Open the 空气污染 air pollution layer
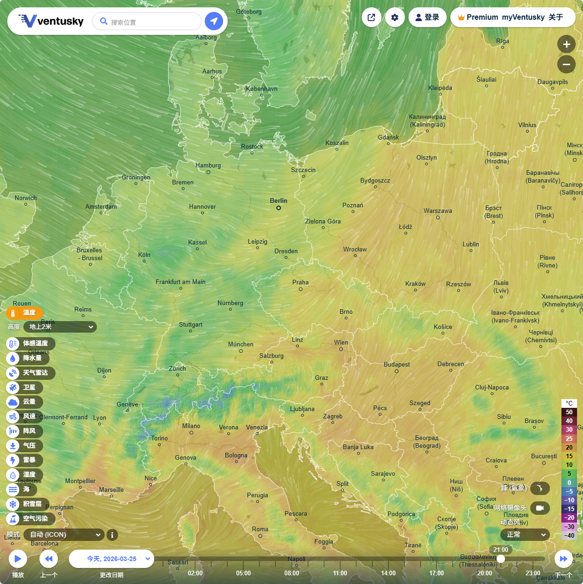The width and height of the screenshot is (583, 584). click(x=30, y=519)
